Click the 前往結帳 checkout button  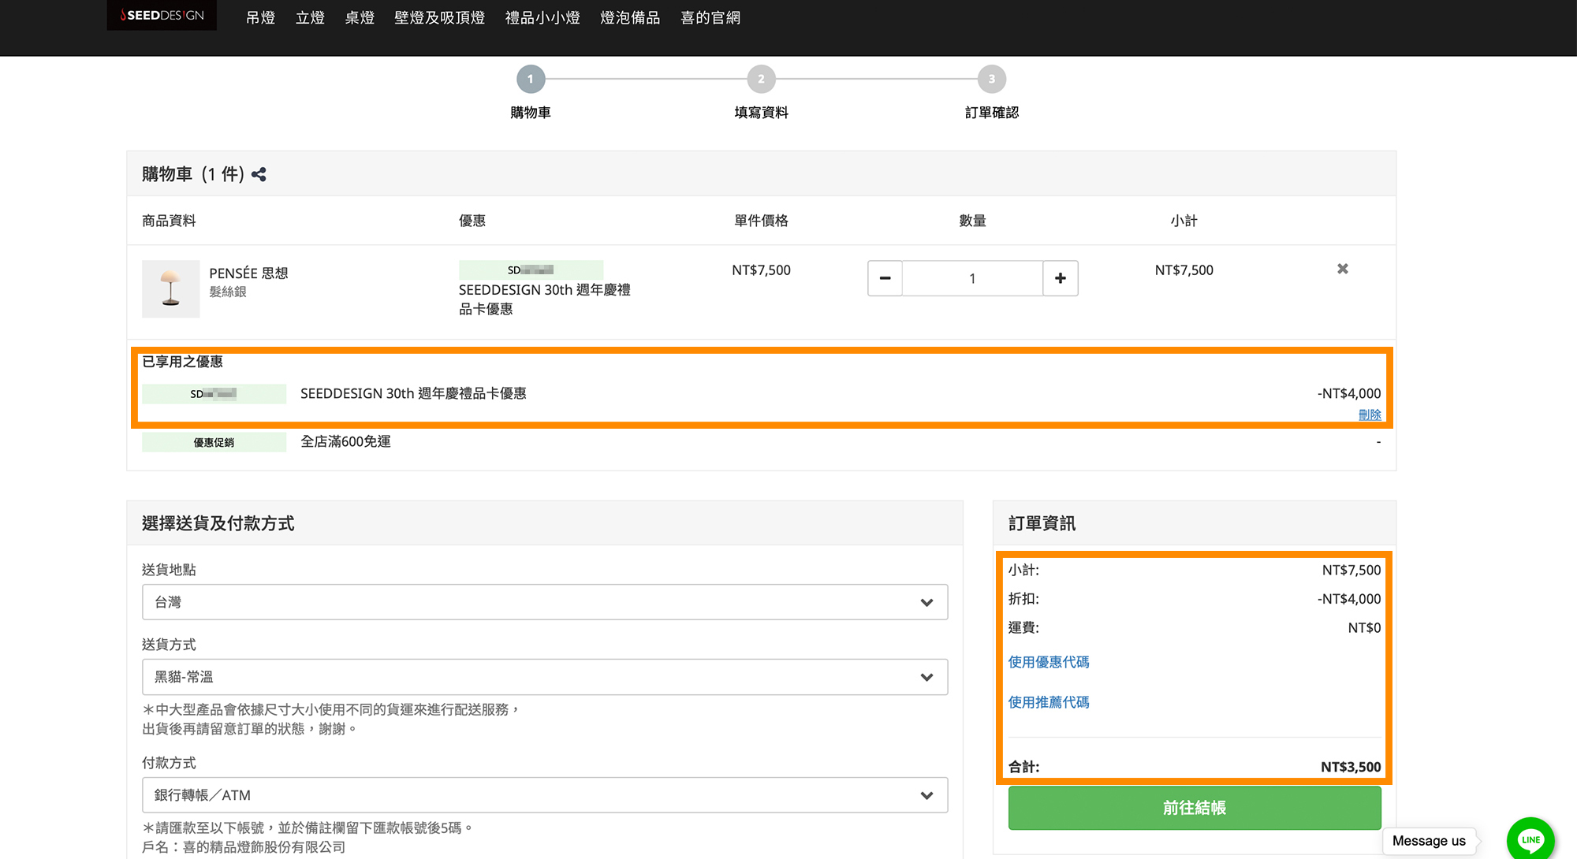(x=1194, y=808)
